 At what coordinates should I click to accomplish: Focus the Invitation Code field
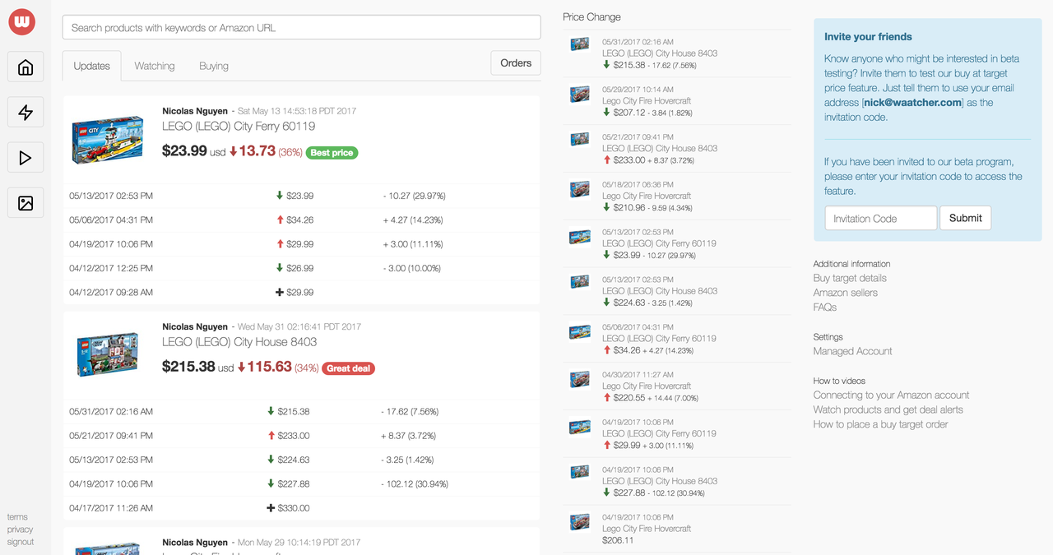pyautogui.click(x=881, y=218)
